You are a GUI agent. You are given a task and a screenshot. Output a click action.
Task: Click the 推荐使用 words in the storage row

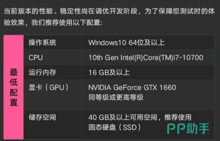point(178,117)
